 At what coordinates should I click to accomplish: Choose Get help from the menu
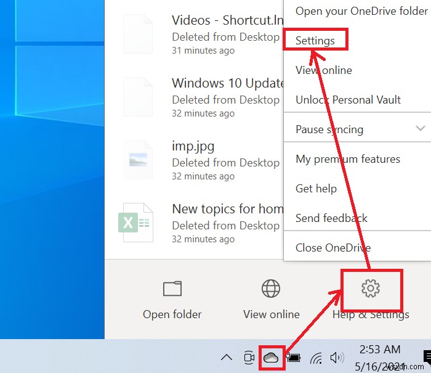point(316,189)
